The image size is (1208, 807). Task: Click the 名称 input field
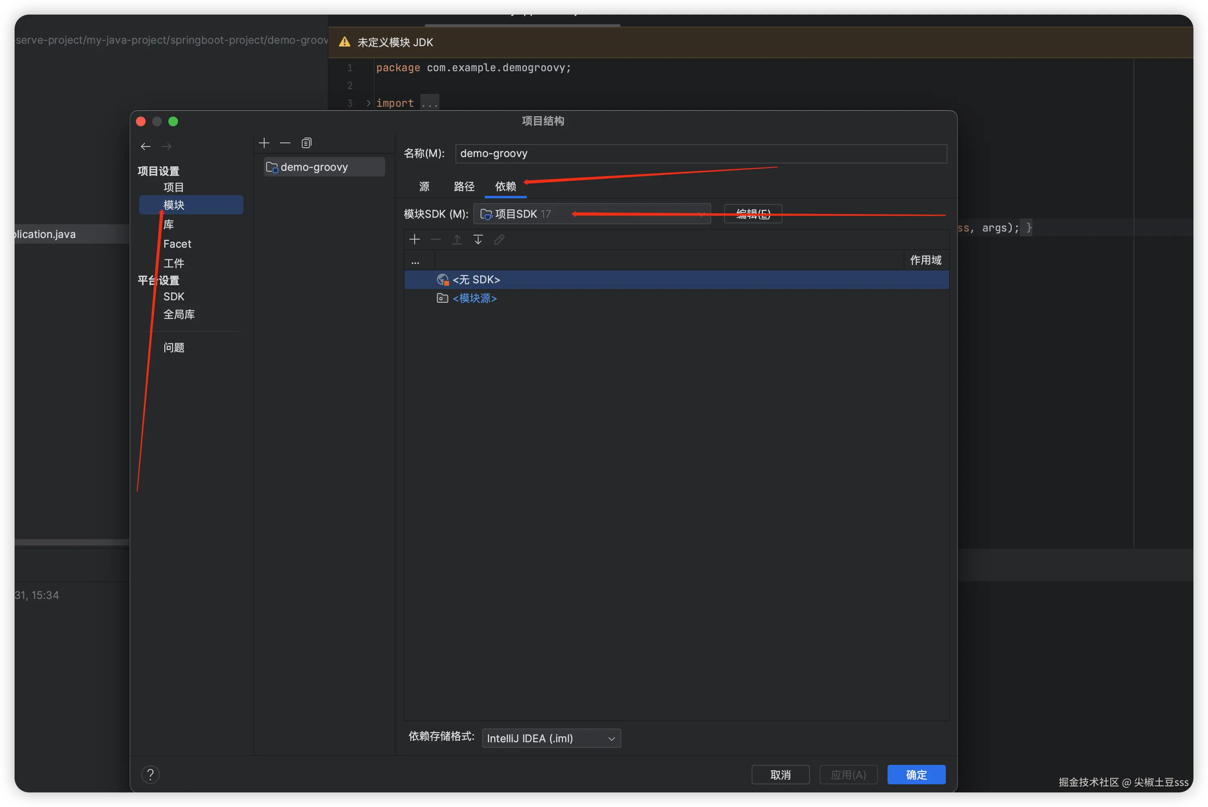[700, 154]
